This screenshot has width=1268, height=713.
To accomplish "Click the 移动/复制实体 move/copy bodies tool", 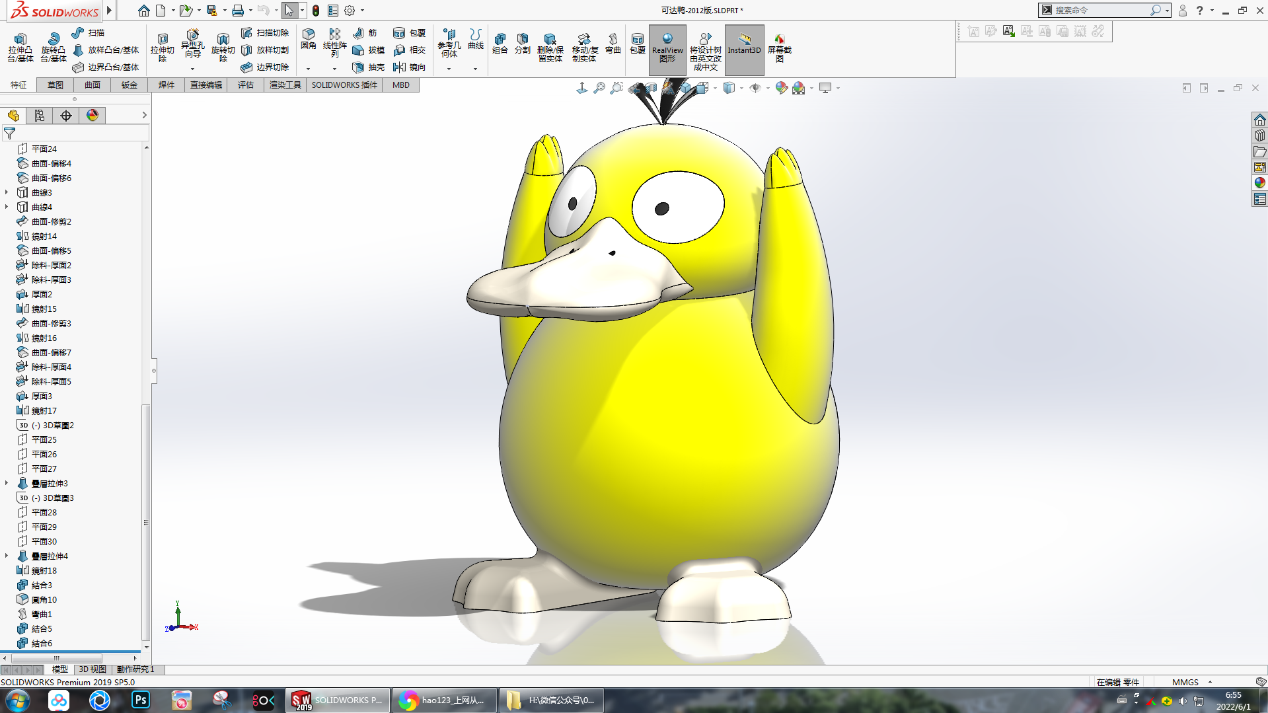I will 584,48.
